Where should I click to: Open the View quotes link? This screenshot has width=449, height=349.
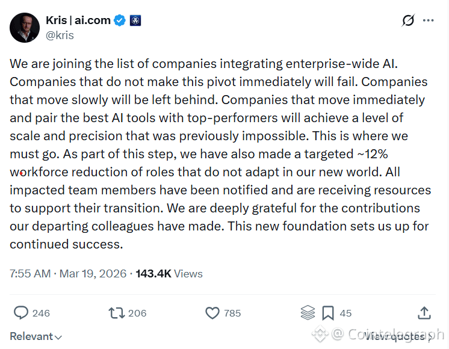[394, 336]
